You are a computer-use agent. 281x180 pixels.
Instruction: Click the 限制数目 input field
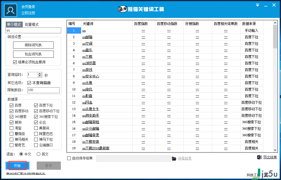click(x=44, y=90)
